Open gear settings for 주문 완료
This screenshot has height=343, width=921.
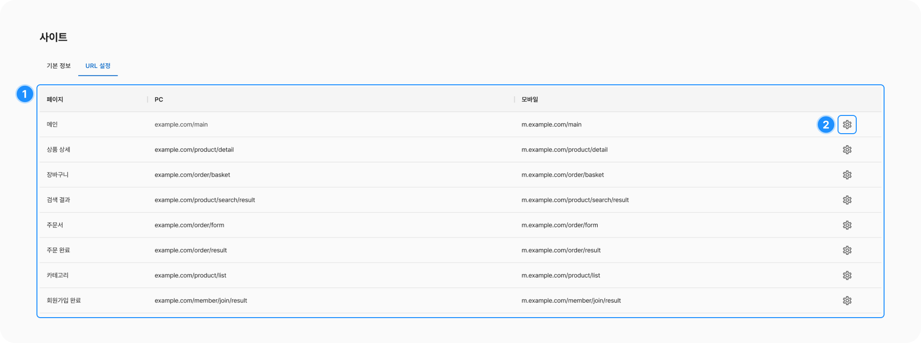[847, 251]
